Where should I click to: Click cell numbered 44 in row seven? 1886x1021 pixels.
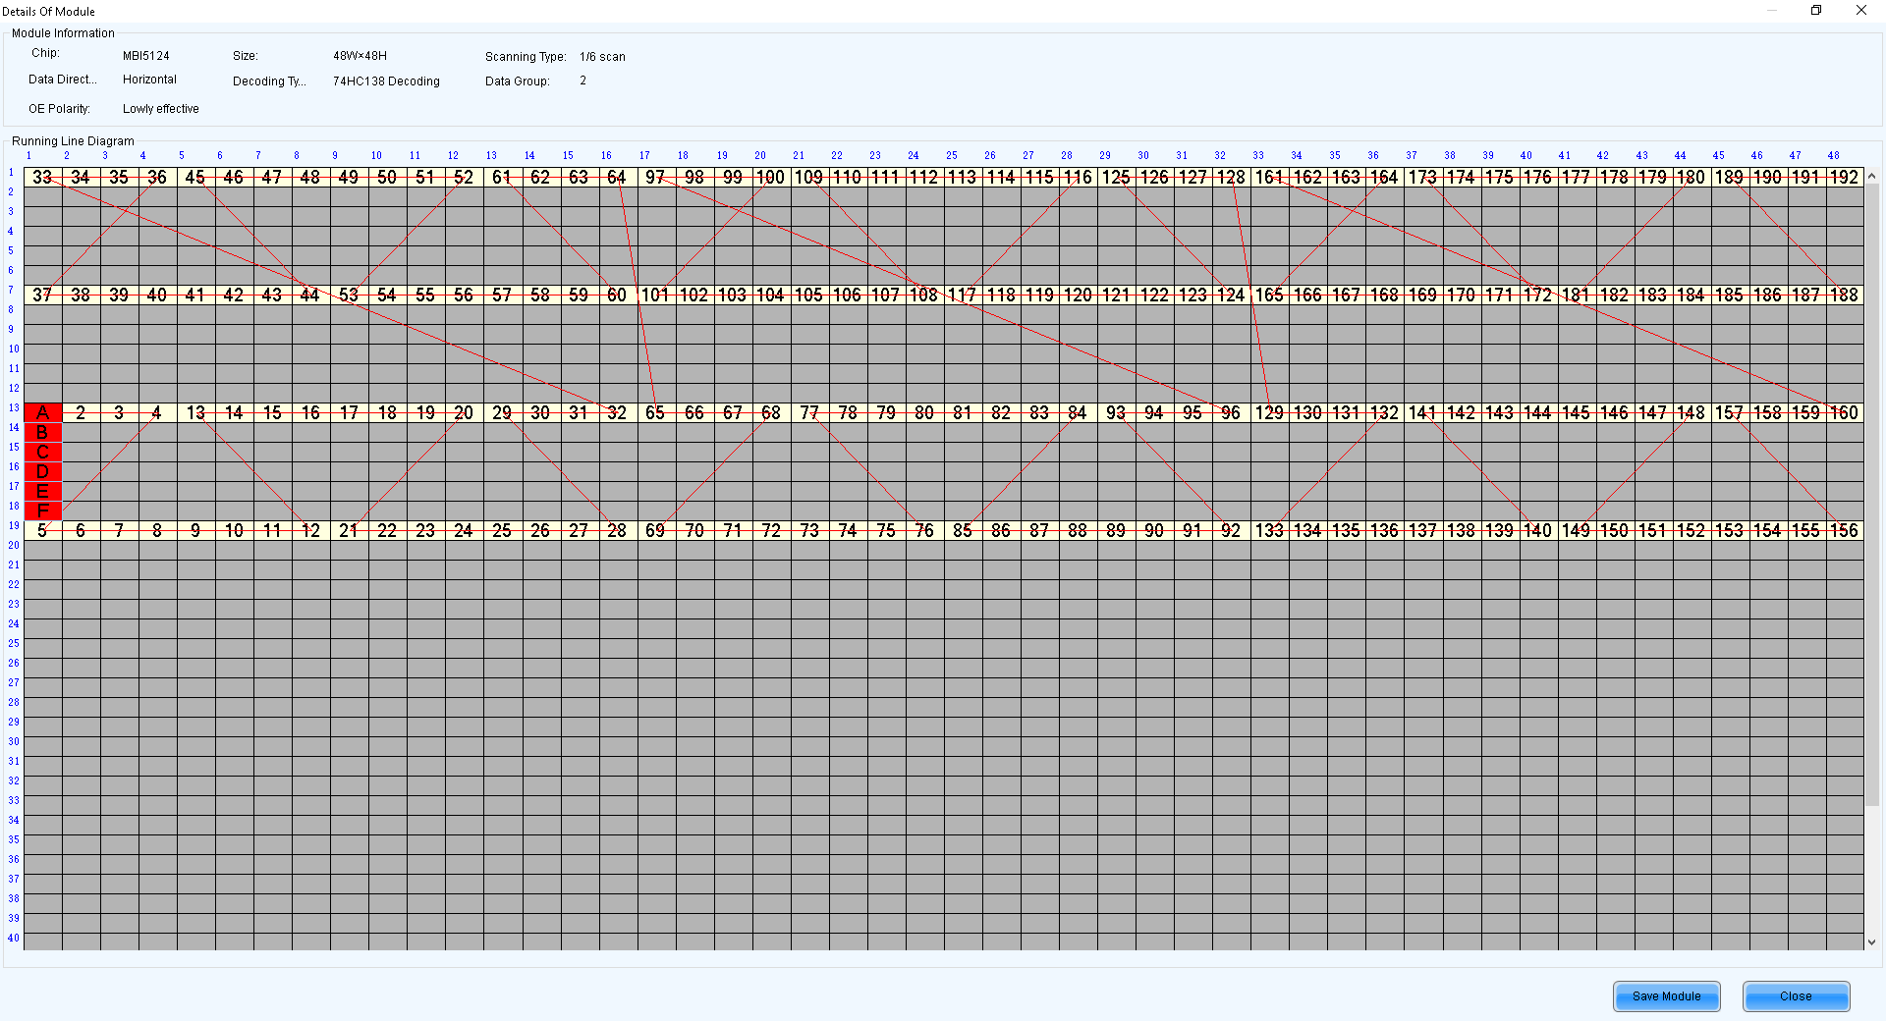coord(311,295)
